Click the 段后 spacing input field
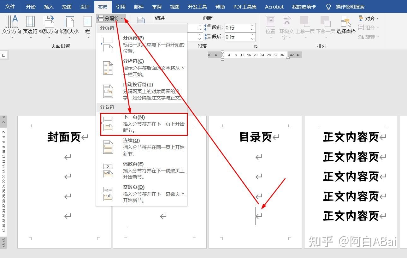 click(237, 37)
